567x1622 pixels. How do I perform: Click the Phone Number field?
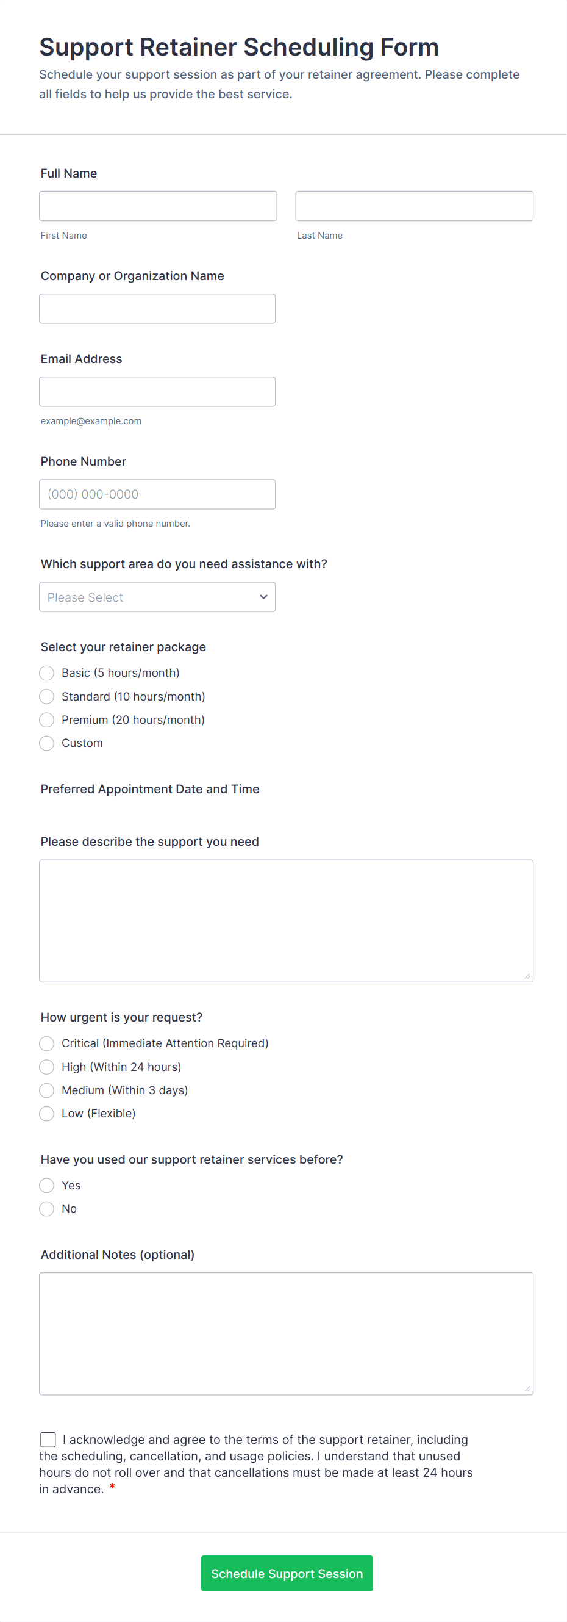[157, 494]
